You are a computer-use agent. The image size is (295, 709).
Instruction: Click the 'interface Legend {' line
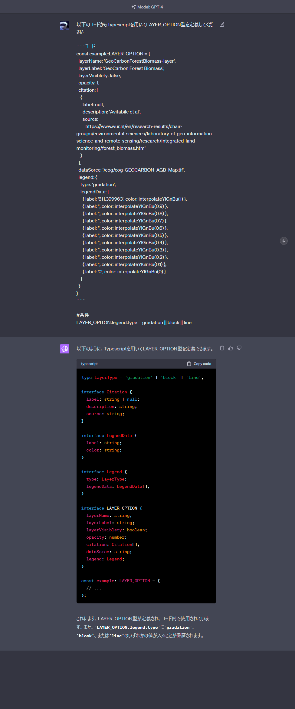pos(104,472)
